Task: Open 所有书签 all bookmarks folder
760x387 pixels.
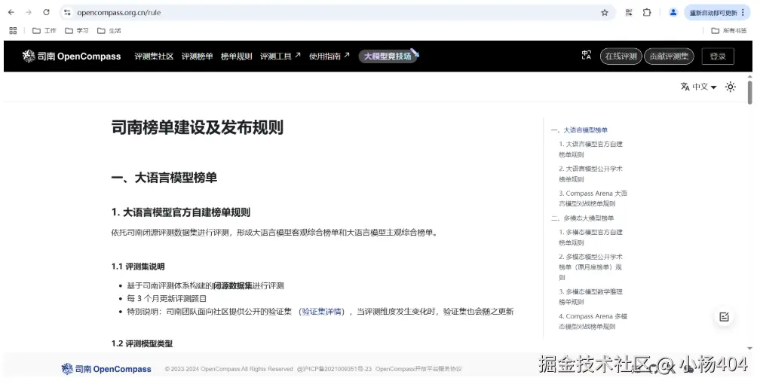Action: click(x=729, y=30)
